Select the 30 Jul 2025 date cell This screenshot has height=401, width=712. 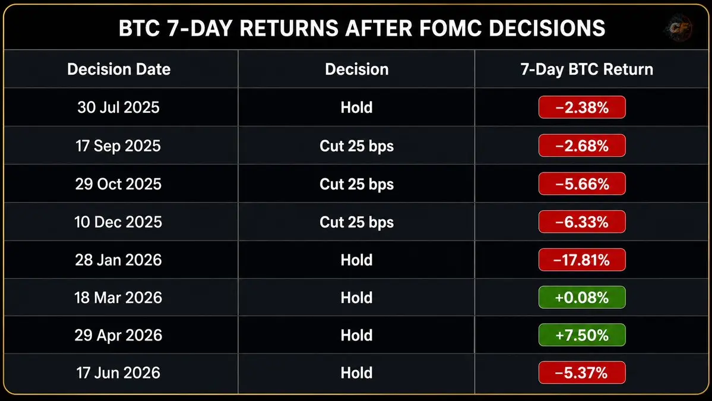119,107
